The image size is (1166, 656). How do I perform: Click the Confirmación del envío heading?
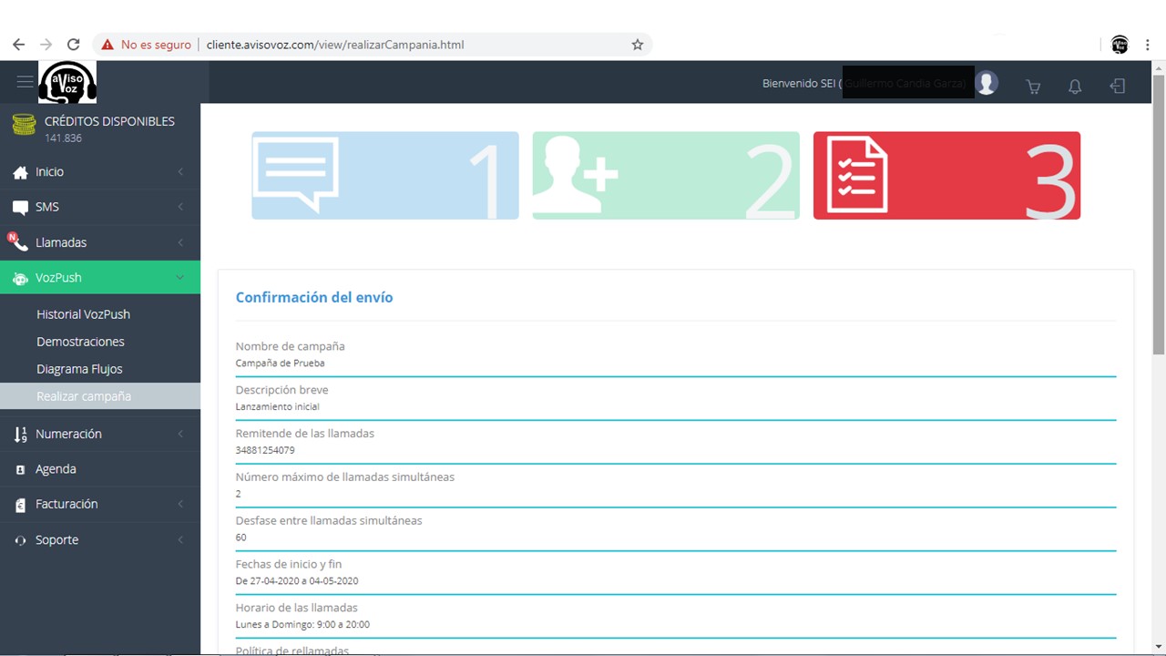point(314,298)
